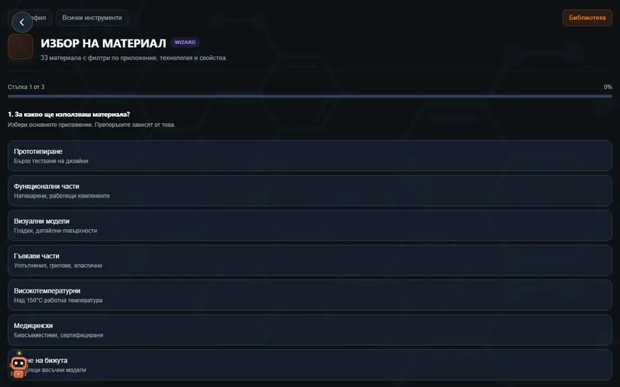Open the orange robot assistant icon
The width and height of the screenshot is (620, 387).
(18, 365)
